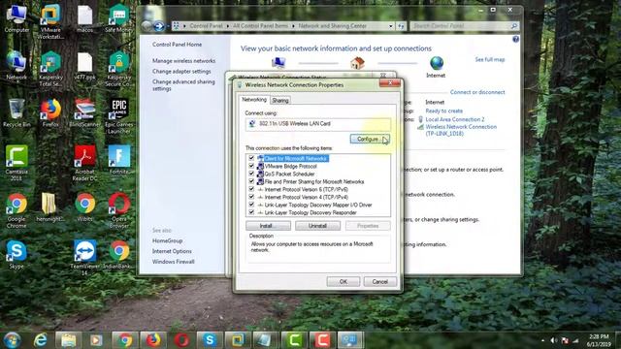
Task: Toggle Internet Protocol Version 4 (TCP/IPv4) checkbox
Action: pos(251,197)
